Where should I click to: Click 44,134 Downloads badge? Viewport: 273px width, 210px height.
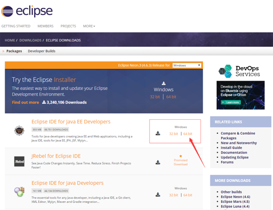point(56,191)
